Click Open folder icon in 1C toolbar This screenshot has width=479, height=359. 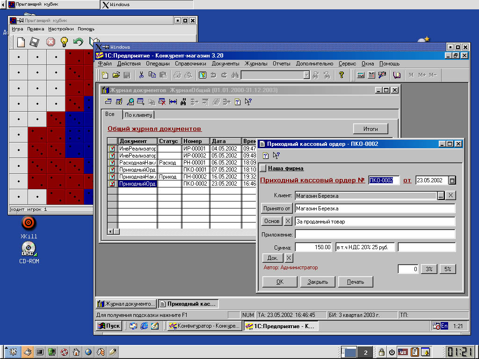tap(116, 75)
